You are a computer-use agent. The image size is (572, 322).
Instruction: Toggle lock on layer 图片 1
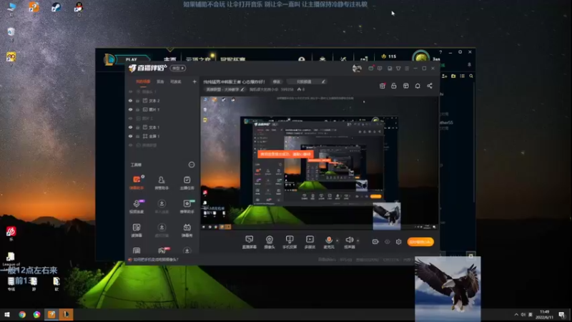137,109
